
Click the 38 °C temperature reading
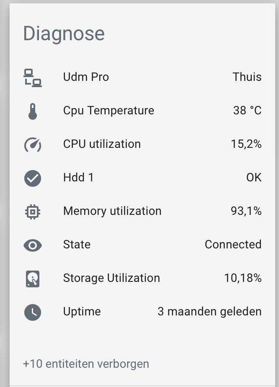(x=248, y=110)
